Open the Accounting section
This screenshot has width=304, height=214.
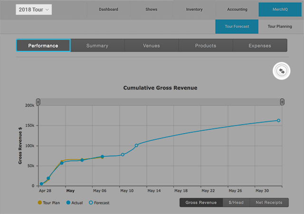[237, 10]
